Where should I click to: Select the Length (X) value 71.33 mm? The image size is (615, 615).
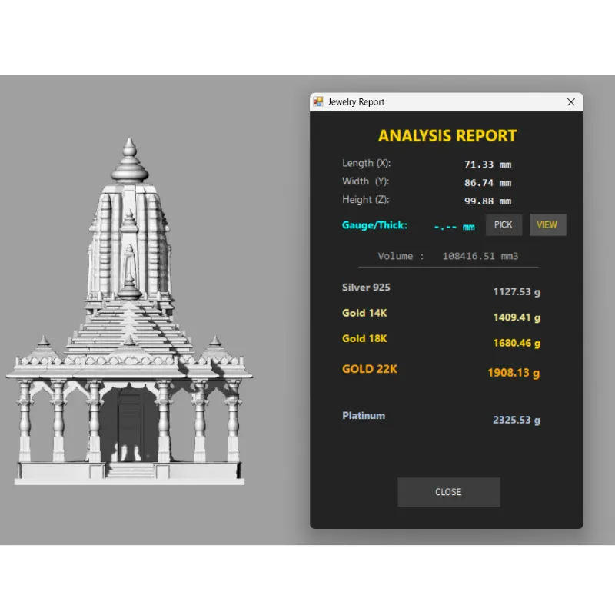click(x=487, y=165)
